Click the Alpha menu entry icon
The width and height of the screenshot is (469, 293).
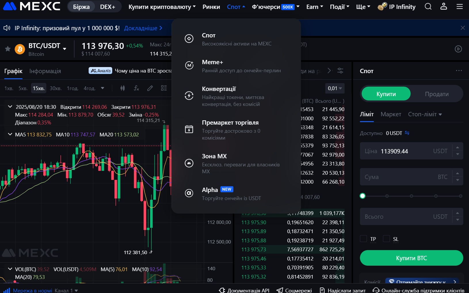click(189, 193)
